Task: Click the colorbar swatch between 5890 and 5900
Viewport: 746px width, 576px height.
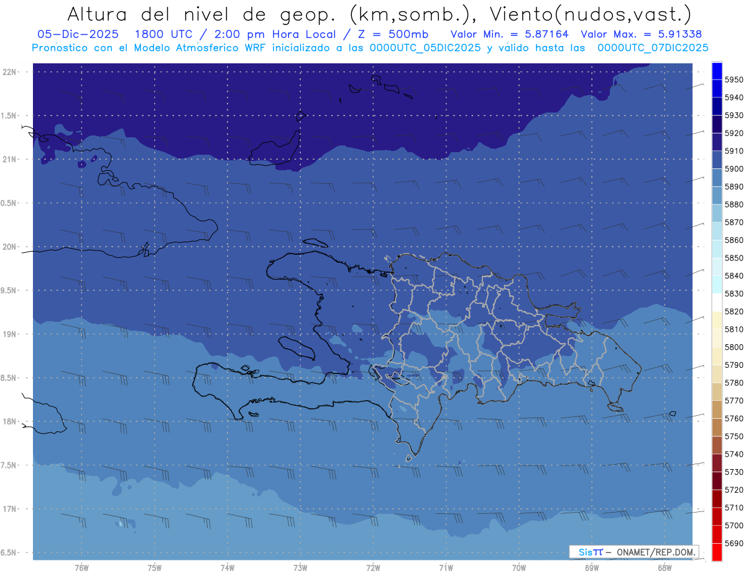Action: (x=717, y=178)
